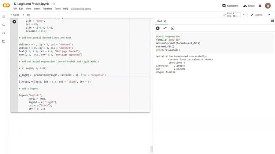275x154 pixels.
Task: Star the Logit and Probit notebook
Action: (x=54, y=4)
